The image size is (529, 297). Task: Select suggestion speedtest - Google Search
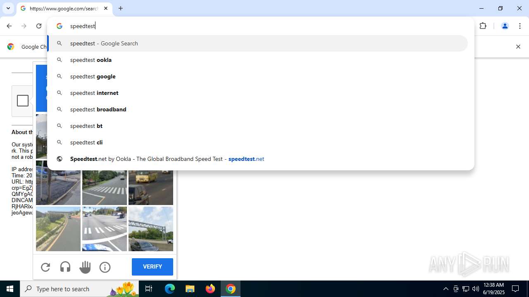(x=258, y=43)
